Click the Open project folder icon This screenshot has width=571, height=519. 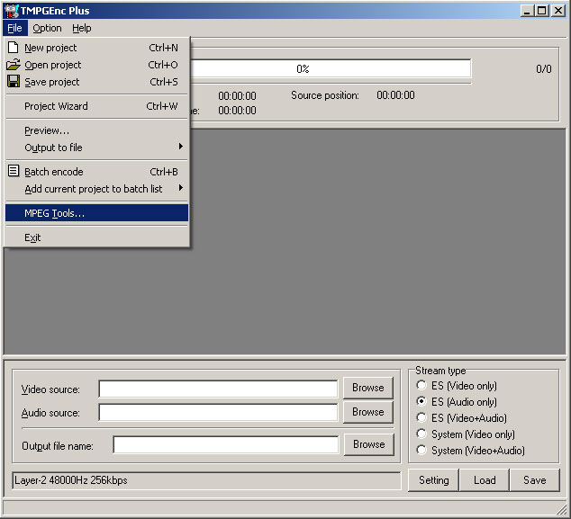tap(14, 65)
